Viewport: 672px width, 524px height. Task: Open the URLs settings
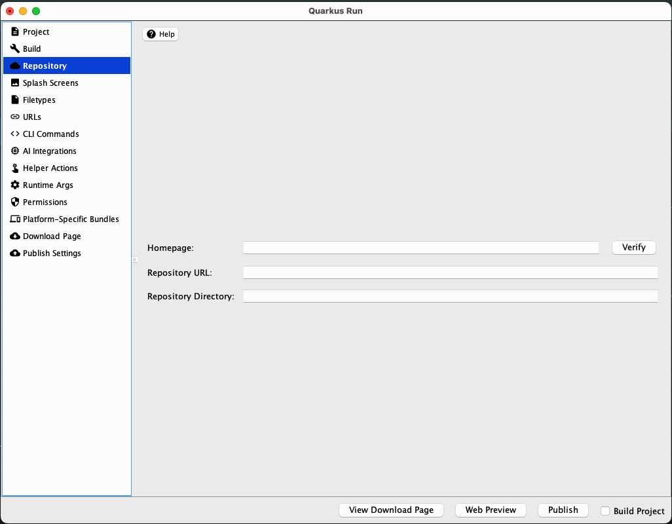tap(67, 117)
